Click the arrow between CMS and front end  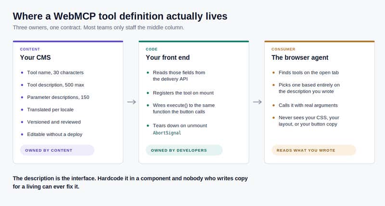pos(131,102)
